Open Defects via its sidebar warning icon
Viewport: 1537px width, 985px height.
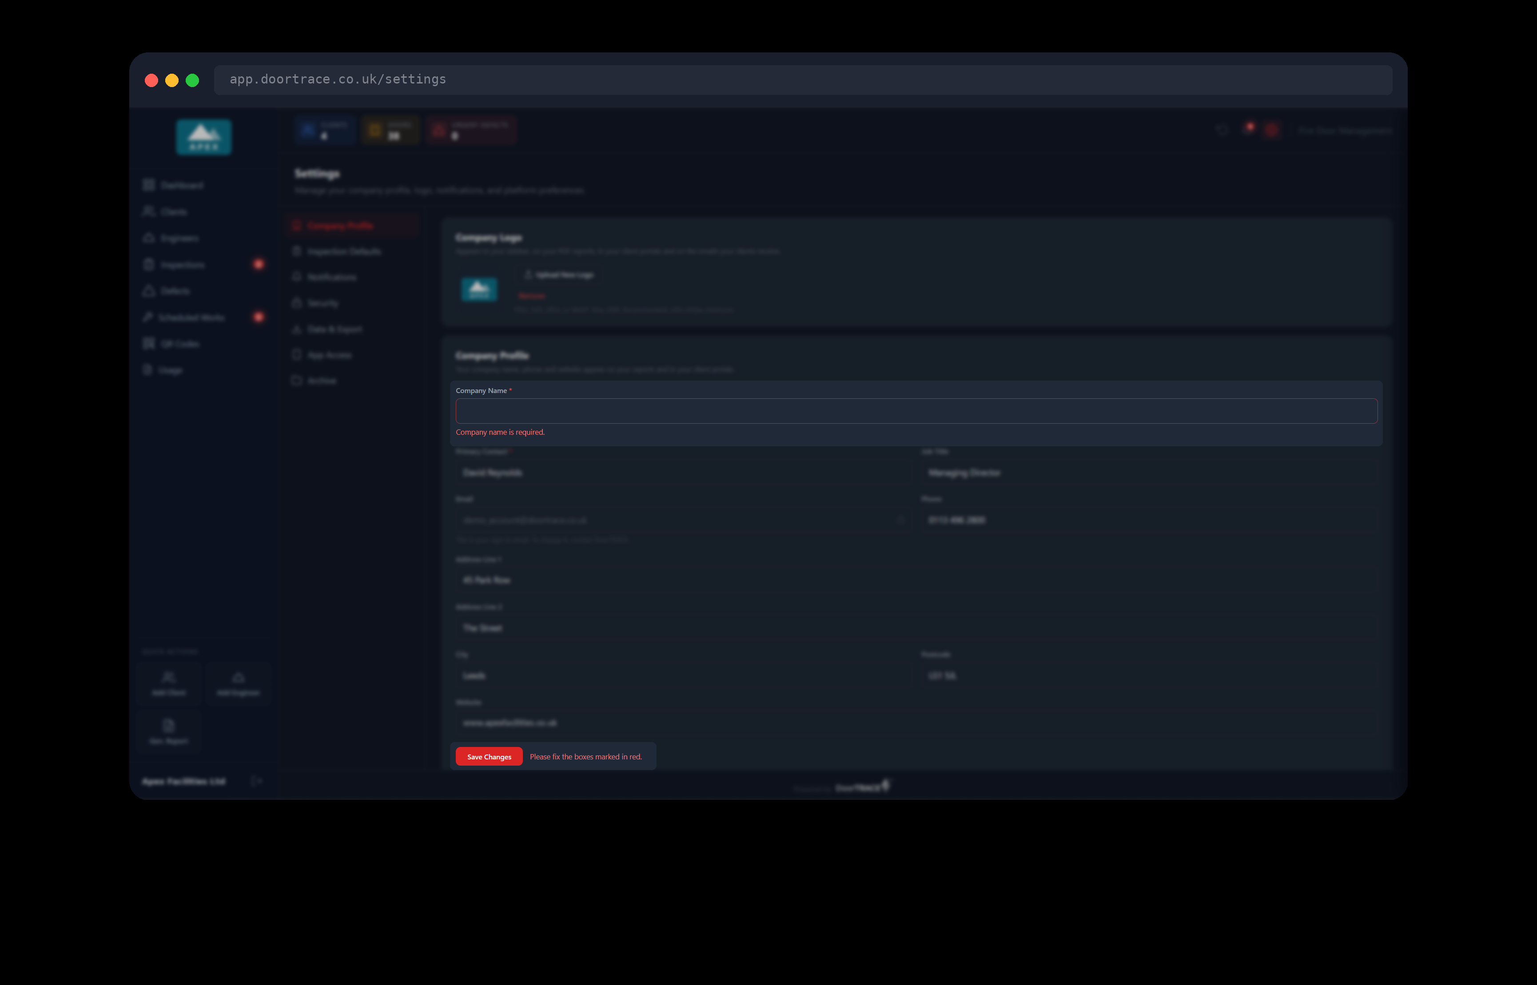pos(149,290)
